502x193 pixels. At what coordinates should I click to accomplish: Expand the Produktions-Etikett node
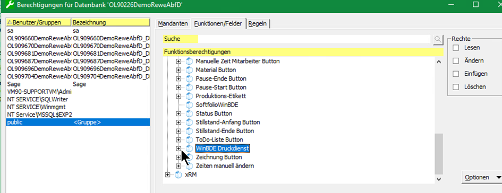point(178,96)
